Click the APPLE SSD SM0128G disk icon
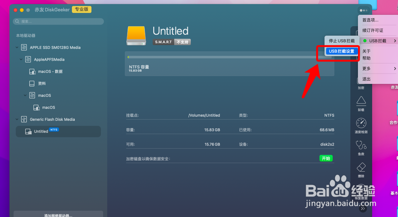398x217 pixels. (24, 47)
